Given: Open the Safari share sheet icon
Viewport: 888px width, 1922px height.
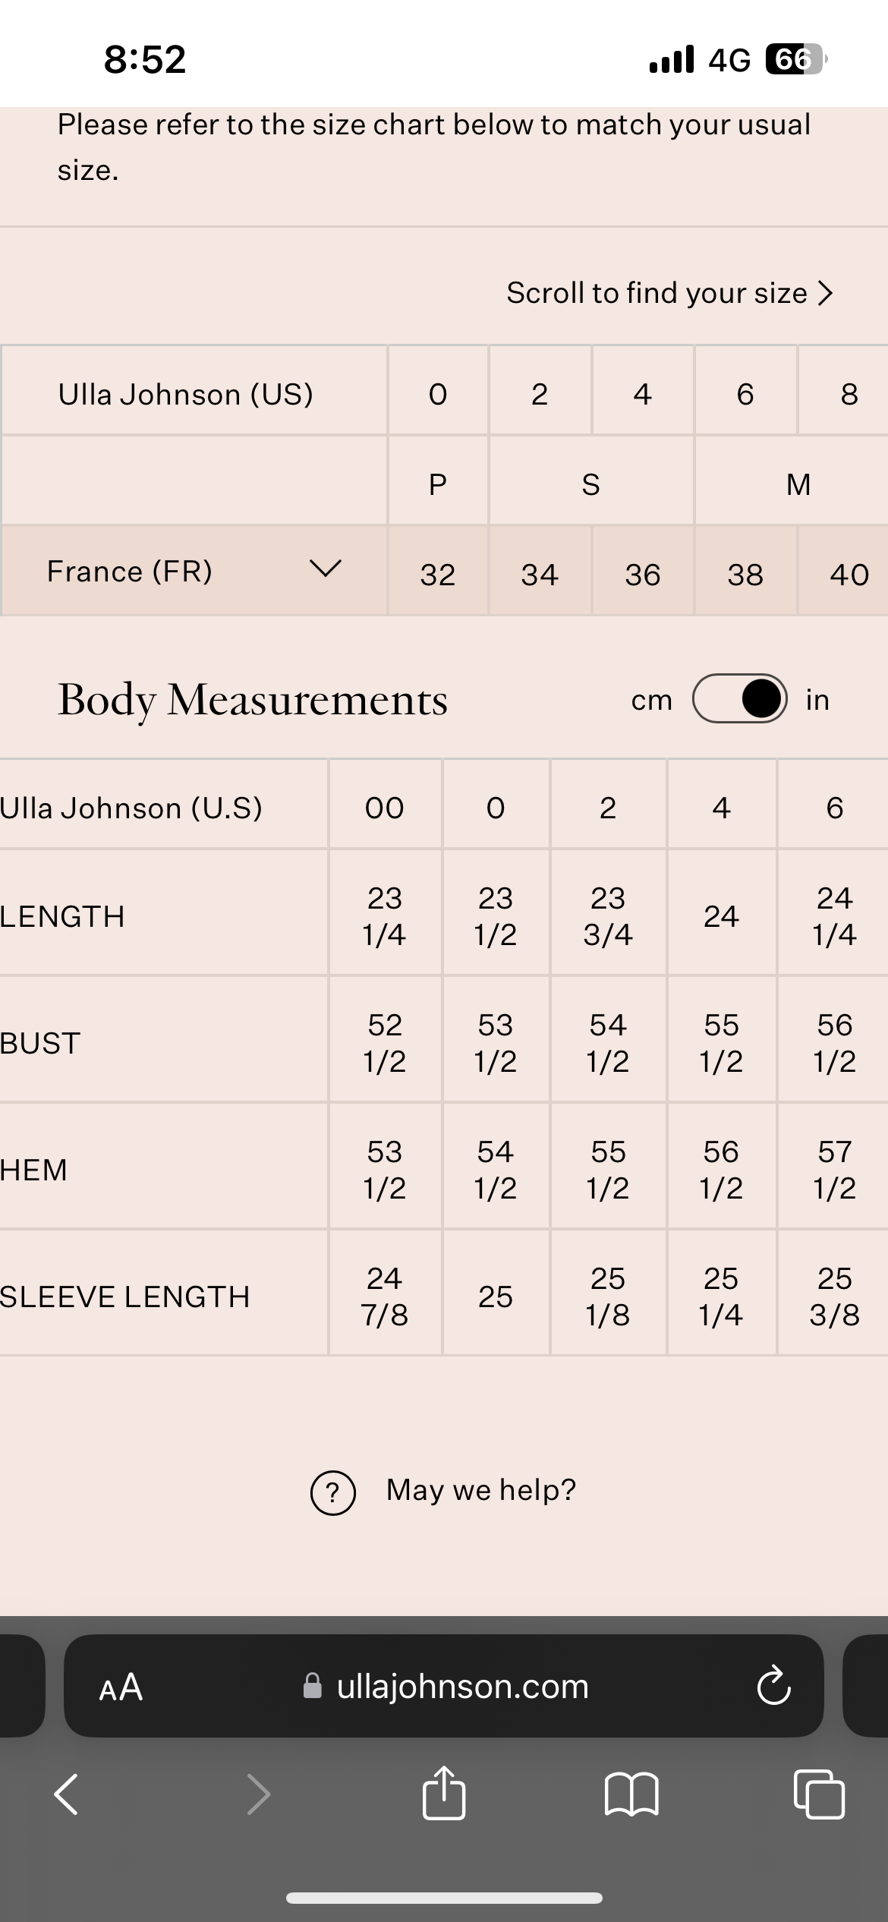Looking at the screenshot, I should click(443, 1793).
